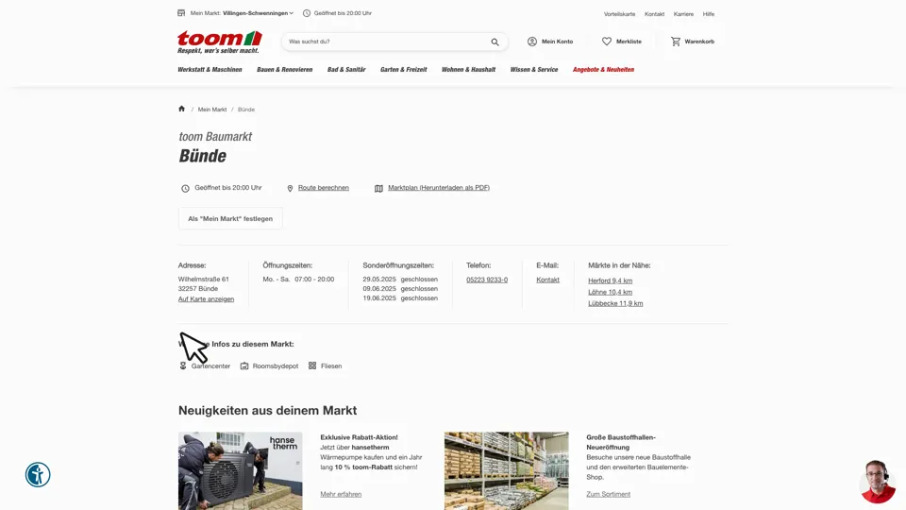Click Route berechnen link
The image size is (906, 510).
(x=324, y=188)
